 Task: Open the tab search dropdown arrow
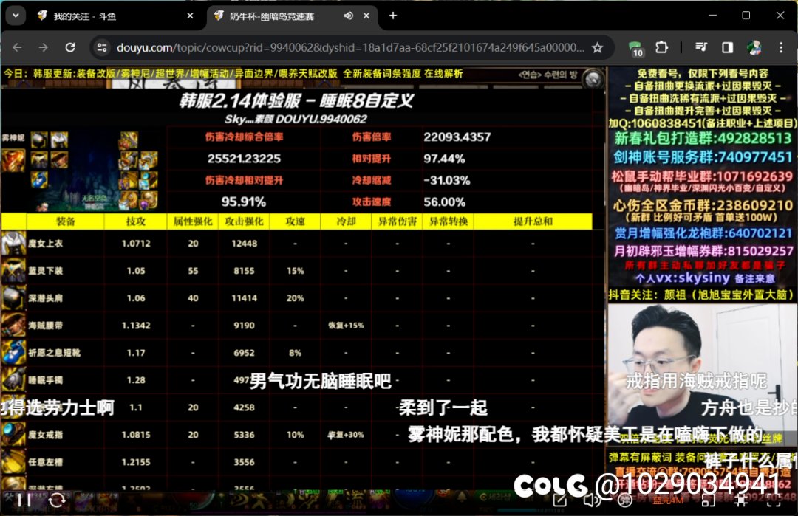[x=16, y=16]
